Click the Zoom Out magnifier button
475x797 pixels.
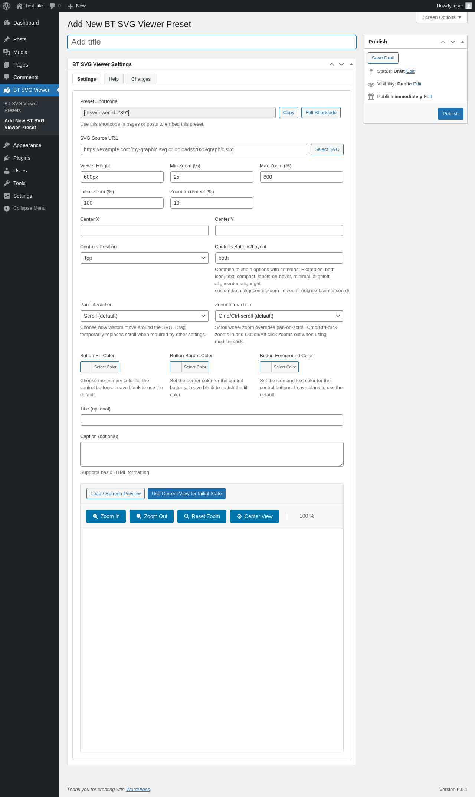click(x=151, y=516)
